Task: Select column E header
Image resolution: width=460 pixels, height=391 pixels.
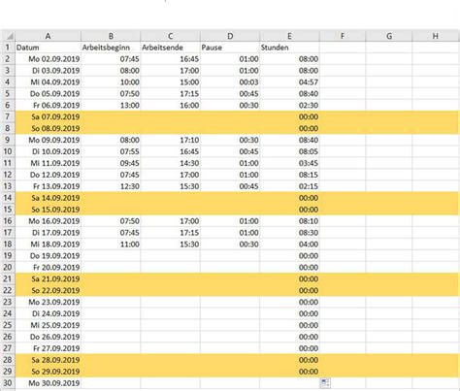Action: coord(289,36)
